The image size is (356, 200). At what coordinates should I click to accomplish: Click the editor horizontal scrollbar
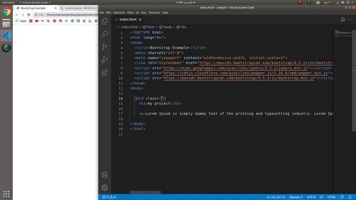(x=145, y=192)
